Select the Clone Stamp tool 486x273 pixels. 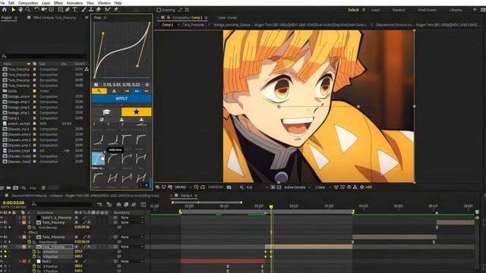[x=91, y=10]
